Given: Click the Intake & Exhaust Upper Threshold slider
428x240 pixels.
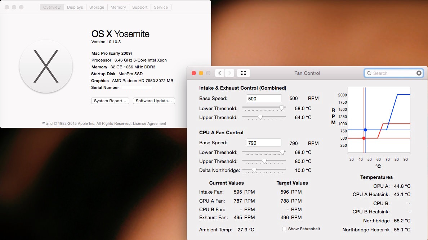Looking at the screenshot, I should tap(264, 117).
